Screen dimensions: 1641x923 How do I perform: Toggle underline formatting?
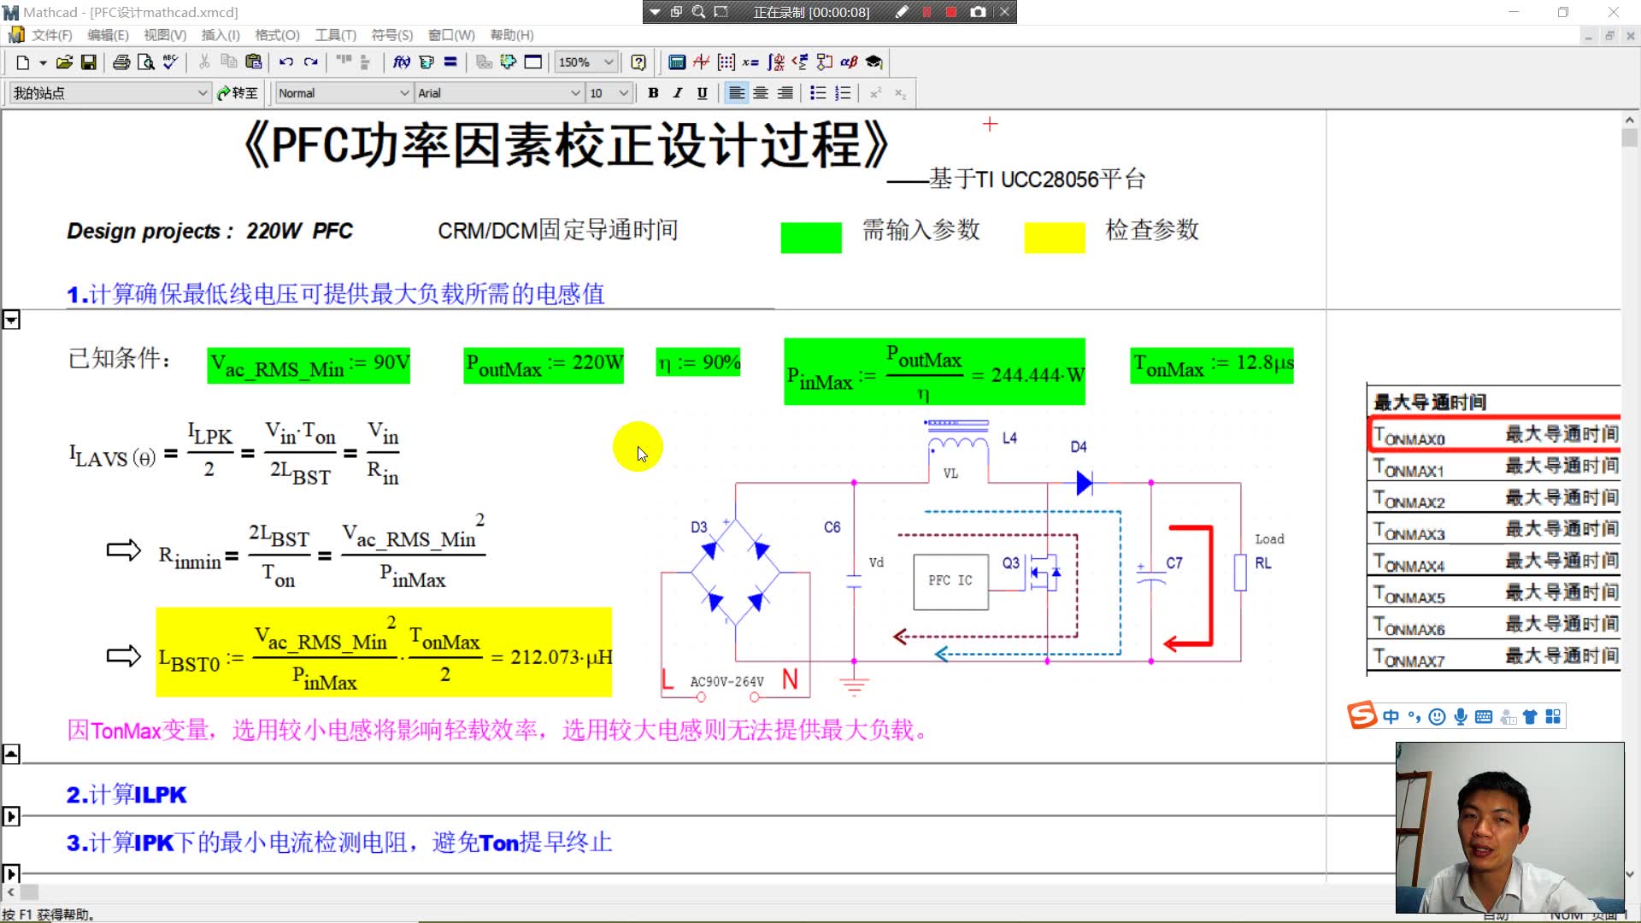coord(702,92)
